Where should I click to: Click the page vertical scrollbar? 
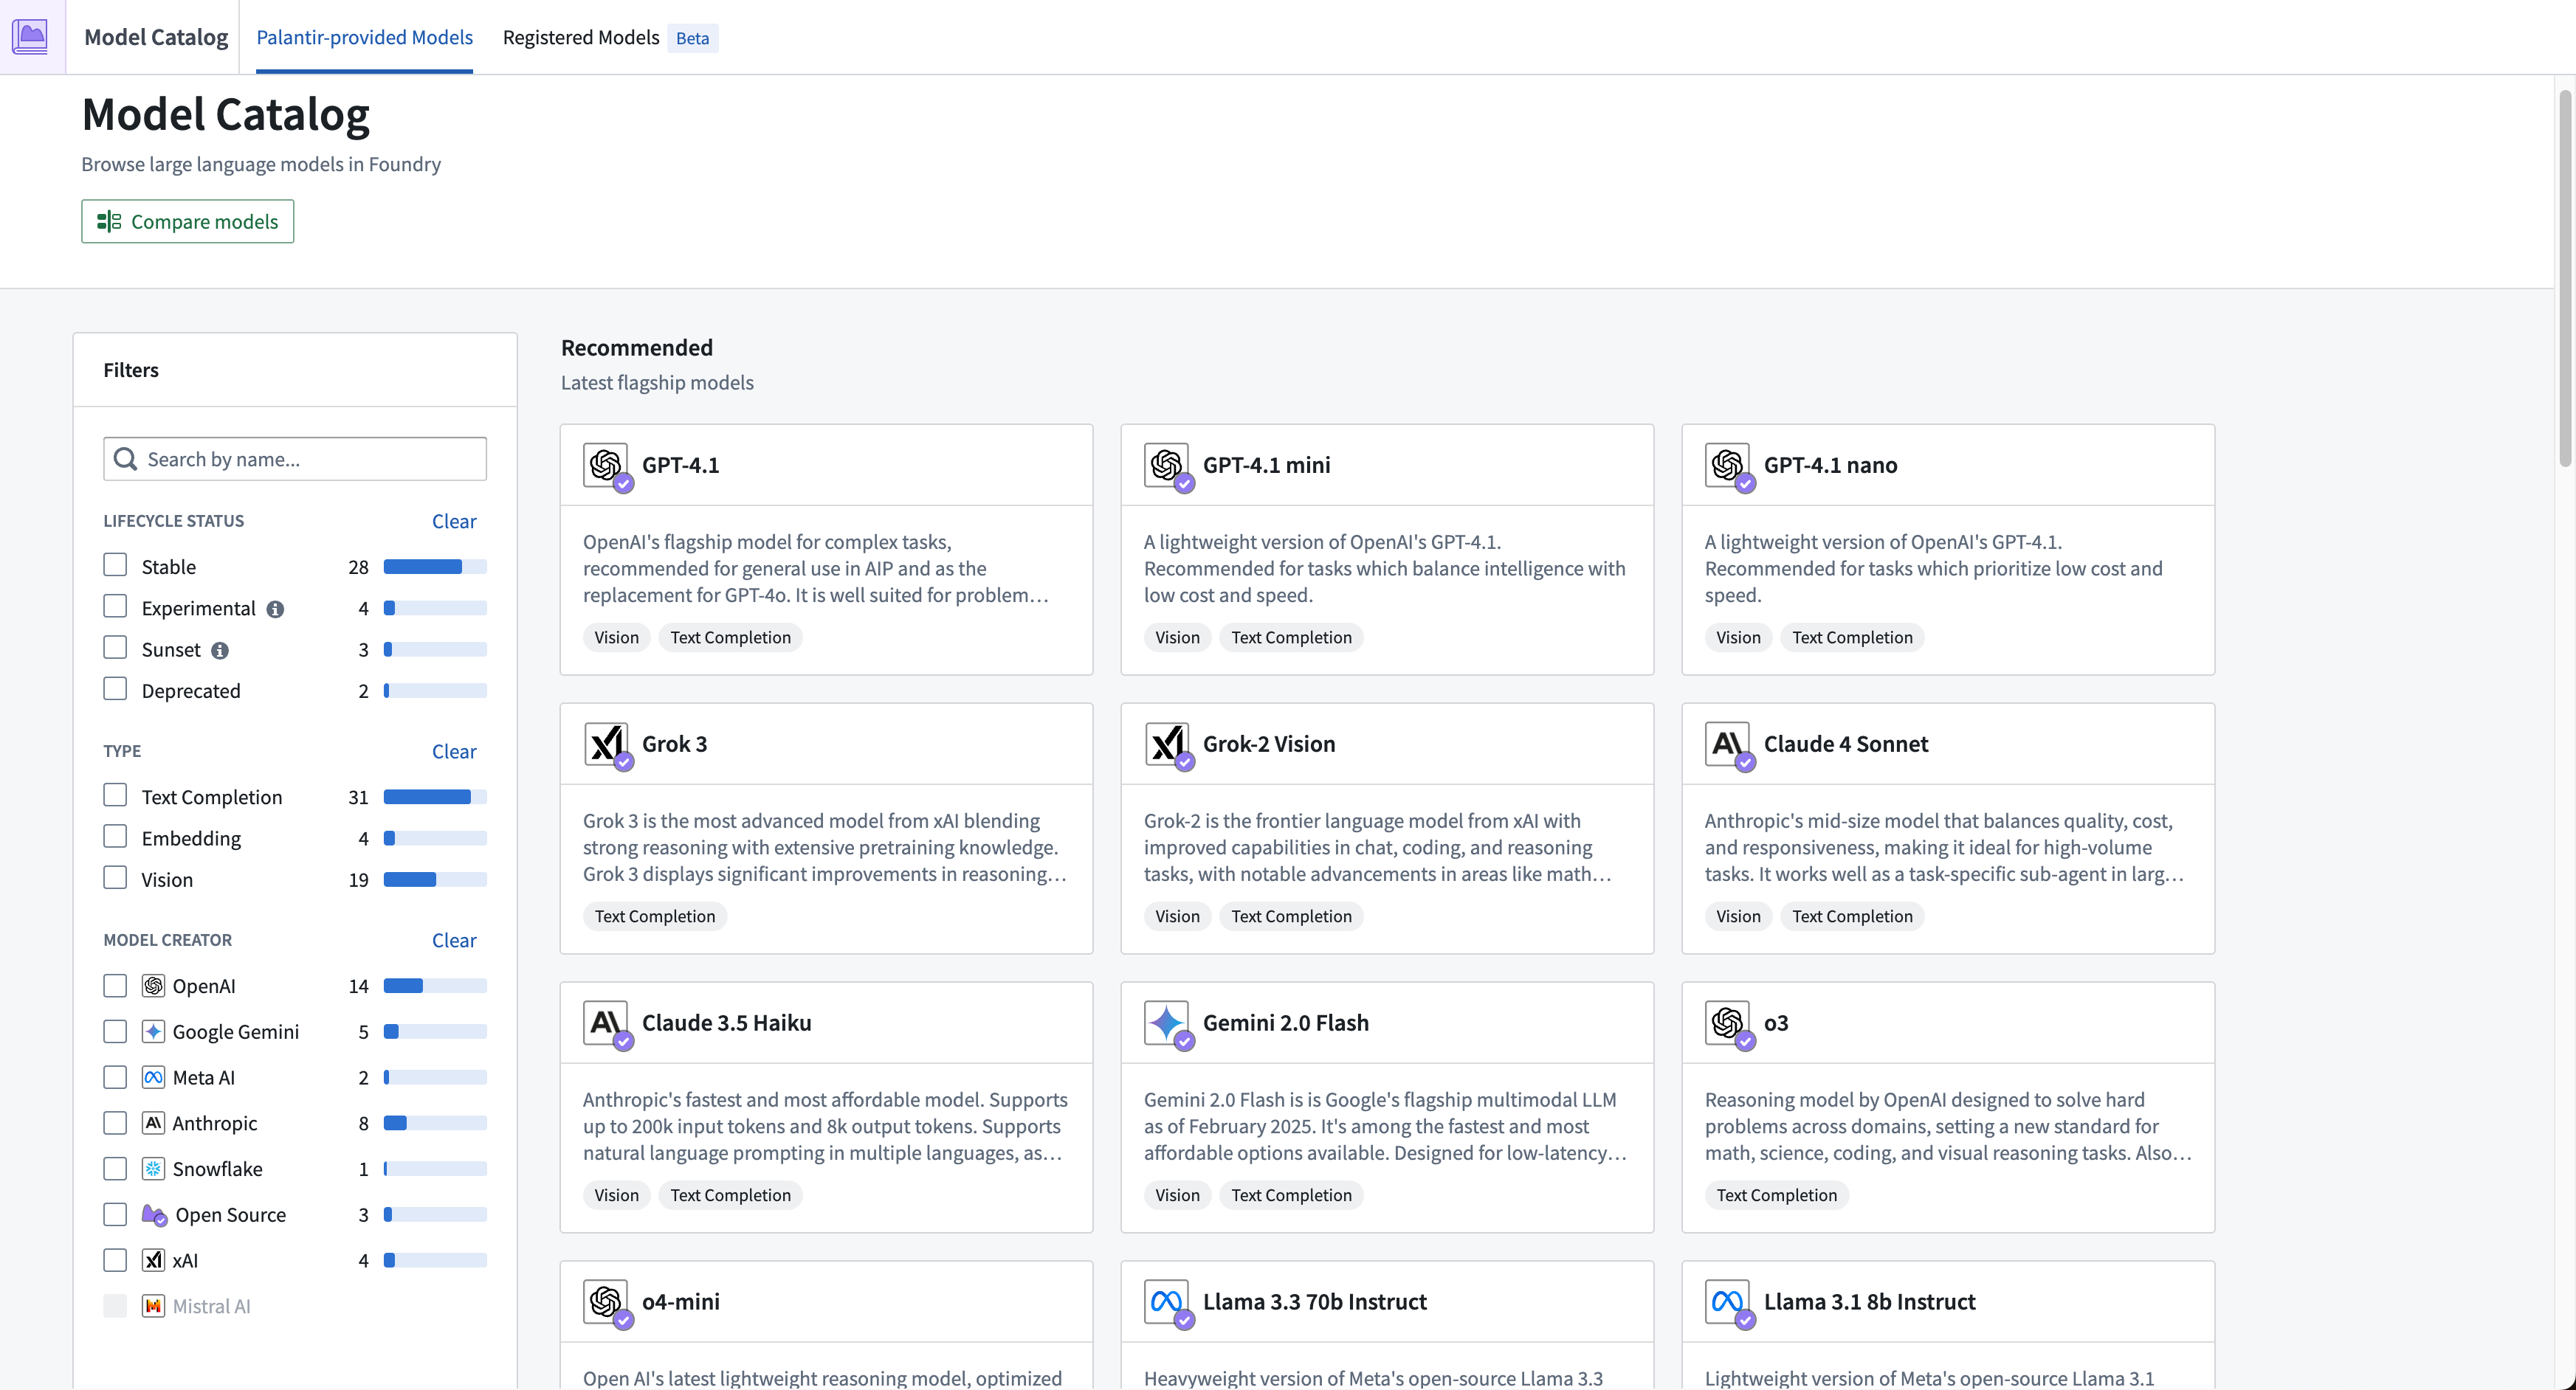[2565, 279]
